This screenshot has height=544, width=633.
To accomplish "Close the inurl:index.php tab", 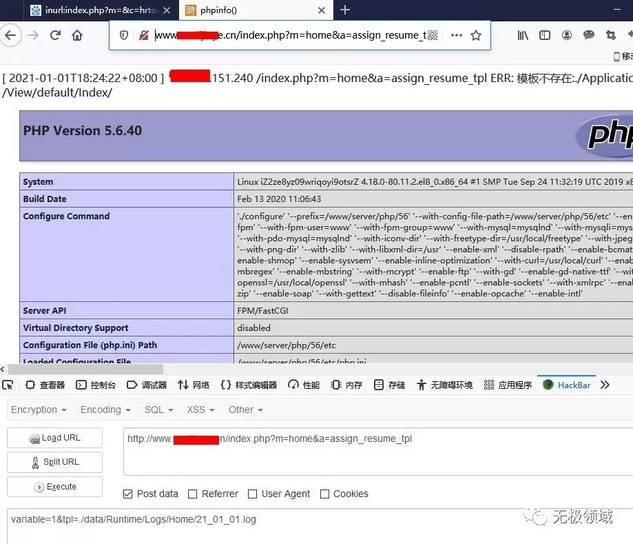I will [166, 10].
